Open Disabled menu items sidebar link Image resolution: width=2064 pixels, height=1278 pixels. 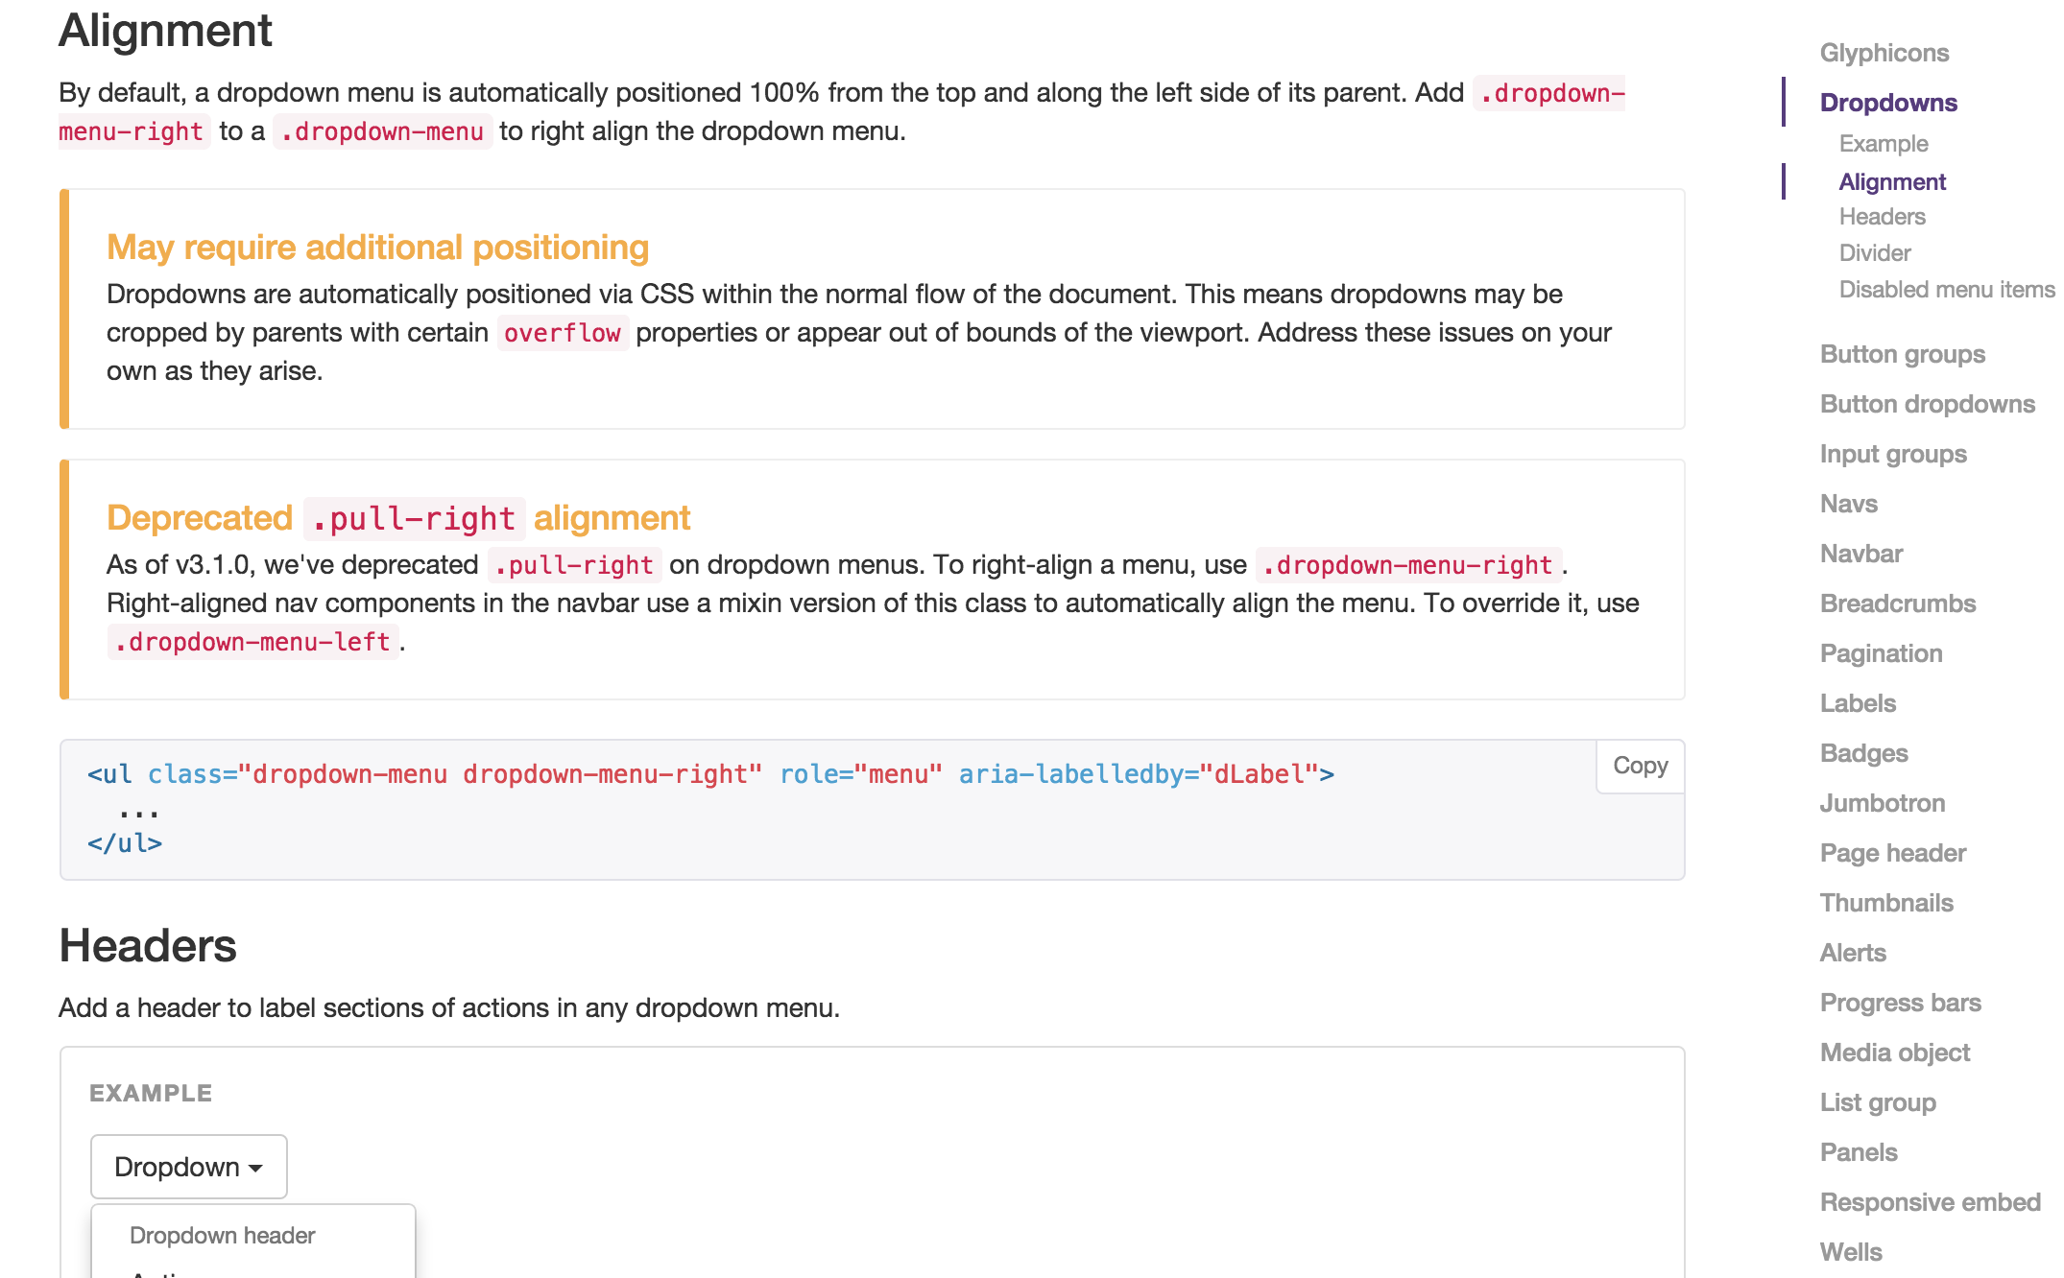[x=1947, y=290]
